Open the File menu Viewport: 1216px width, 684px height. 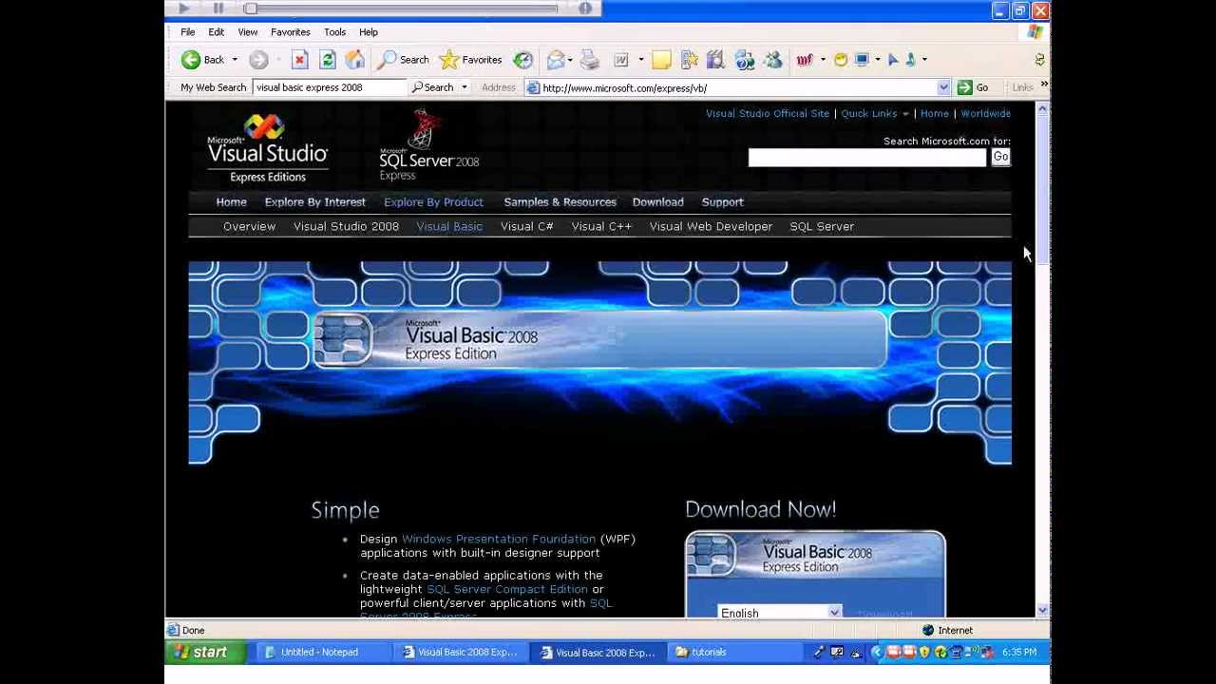pyautogui.click(x=188, y=32)
